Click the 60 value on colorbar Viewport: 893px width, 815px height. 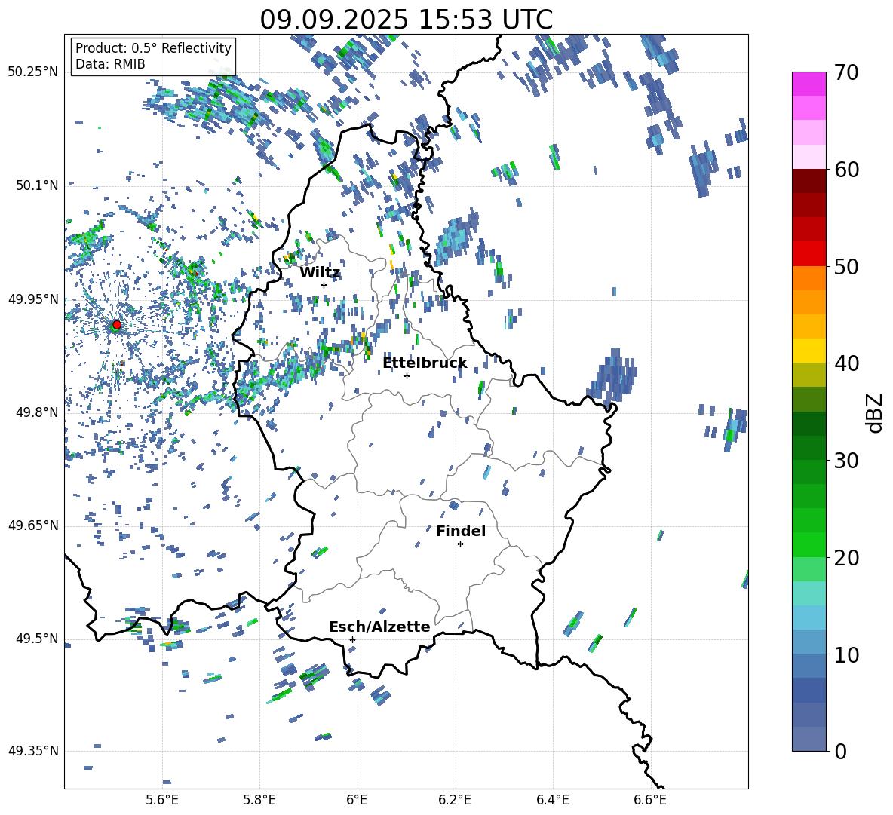click(846, 170)
